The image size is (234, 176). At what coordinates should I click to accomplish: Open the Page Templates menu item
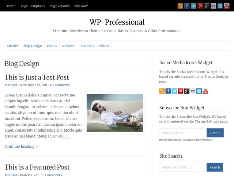(33, 6)
